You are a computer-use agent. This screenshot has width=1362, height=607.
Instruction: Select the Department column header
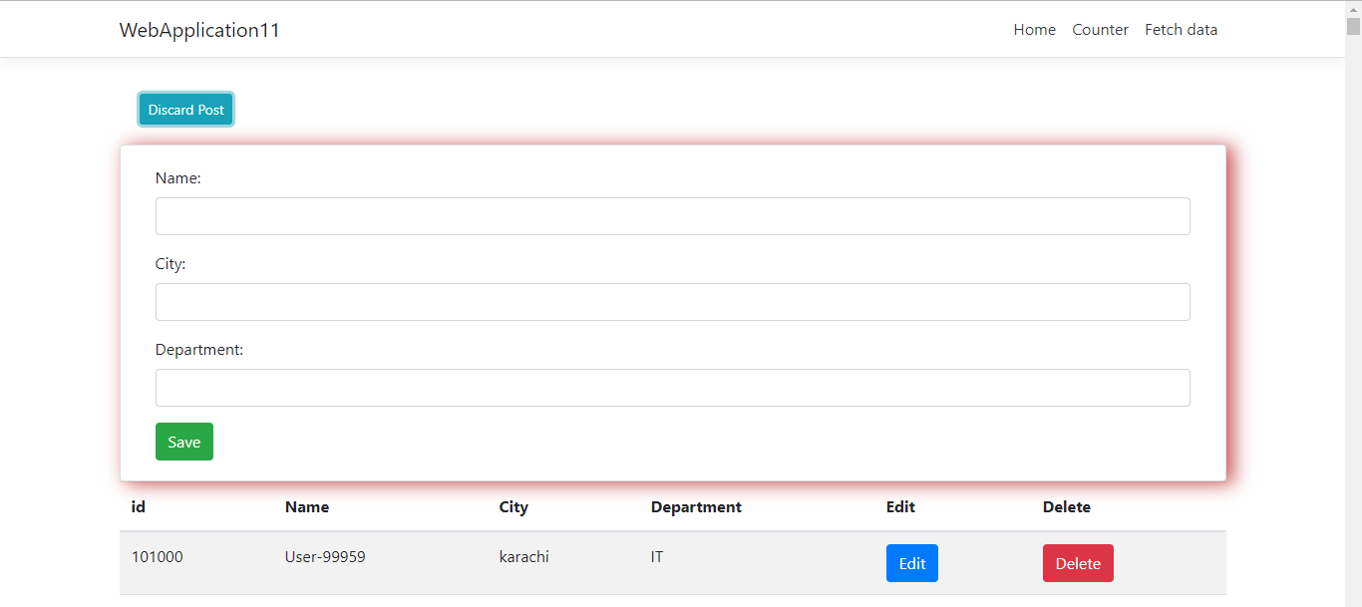coord(696,506)
